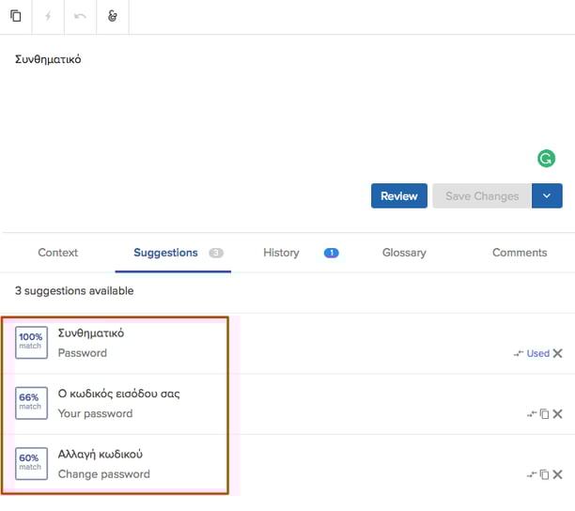Dismiss the 100% match suggestion

point(558,354)
